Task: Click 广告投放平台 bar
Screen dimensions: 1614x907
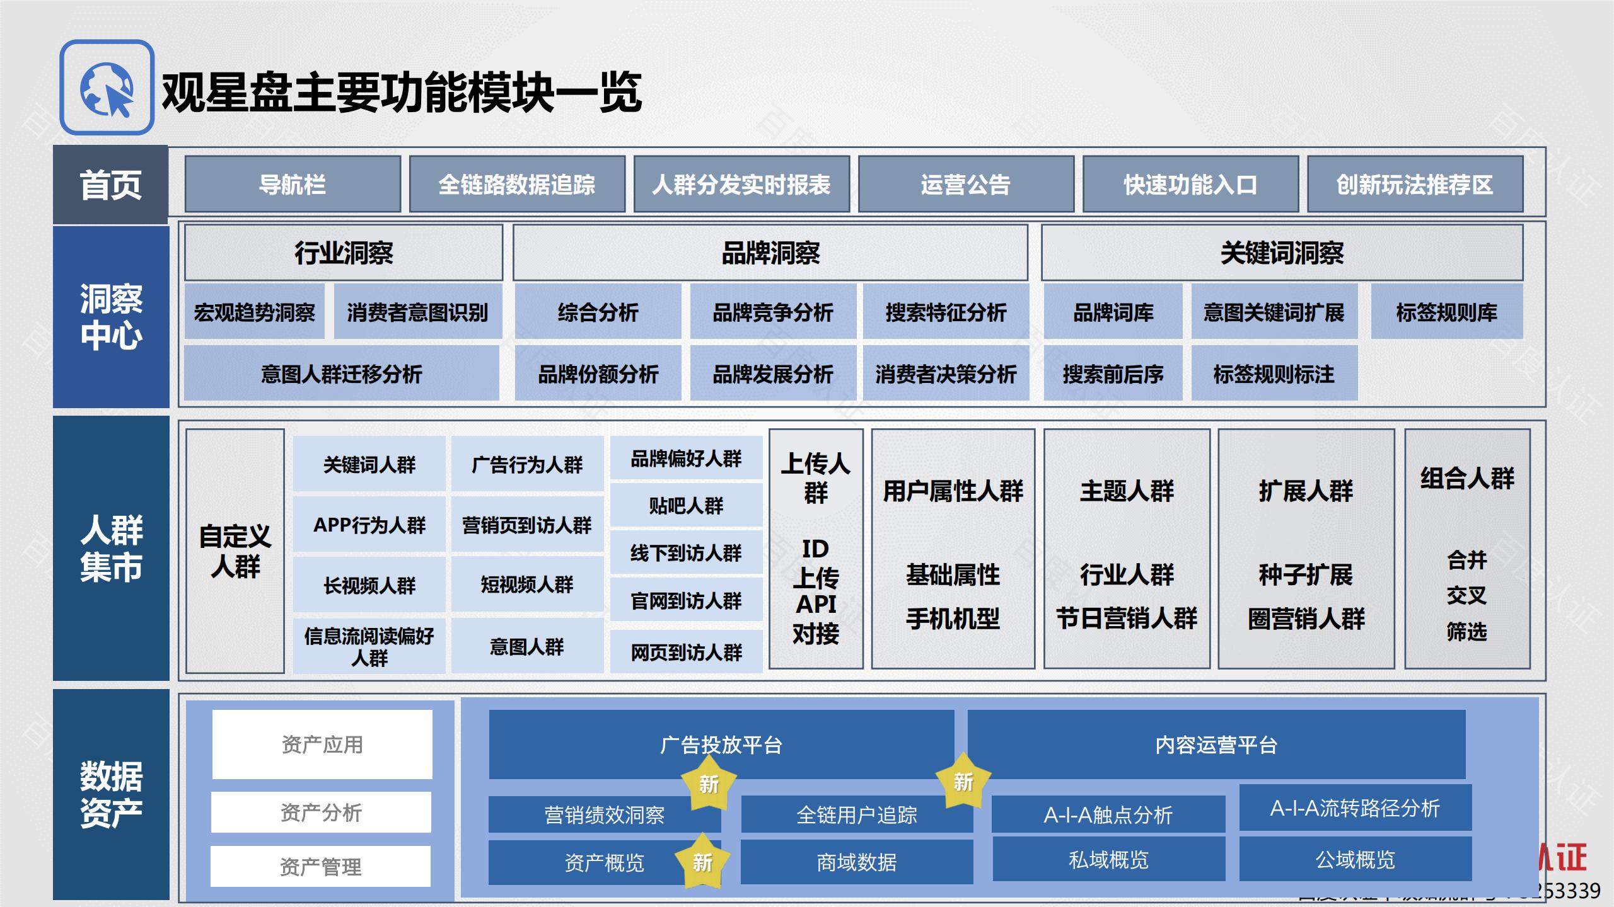Action: 721,744
